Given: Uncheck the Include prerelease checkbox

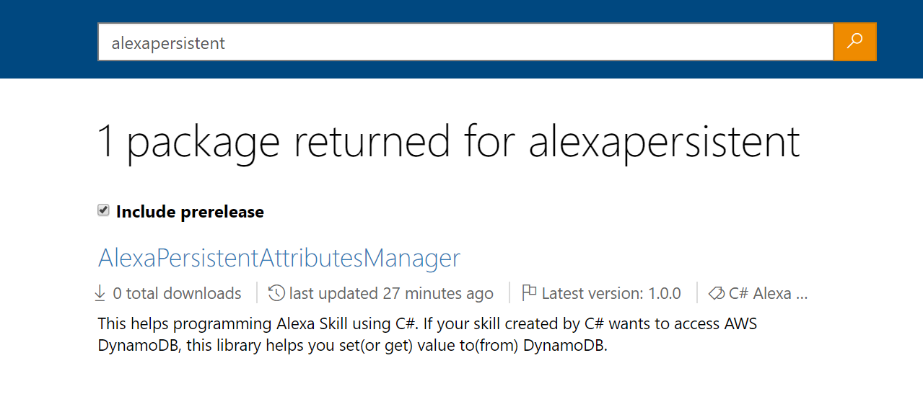Looking at the screenshot, I should [103, 210].
